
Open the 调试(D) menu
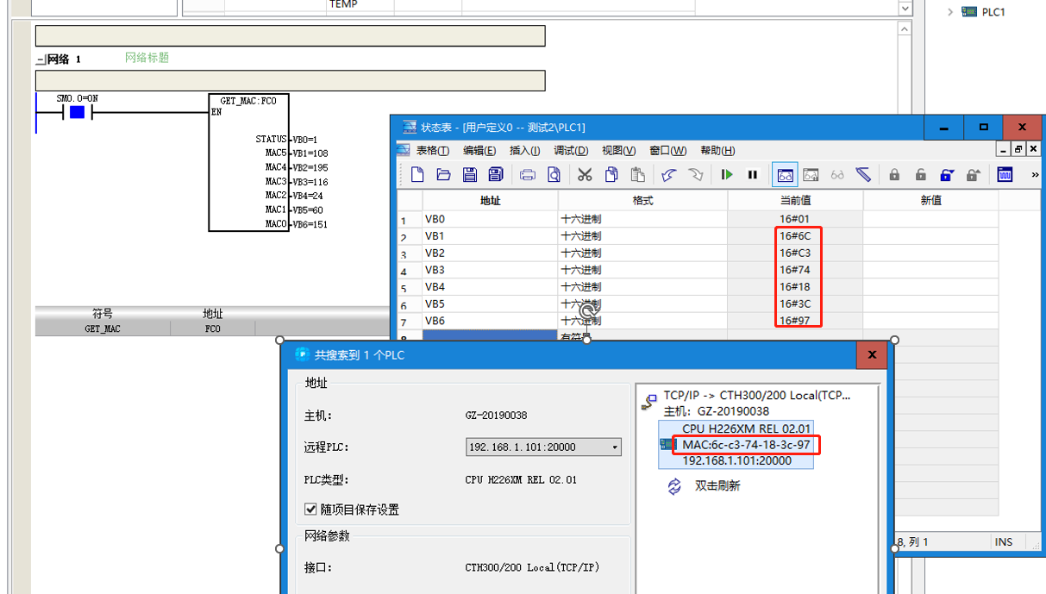point(571,151)
